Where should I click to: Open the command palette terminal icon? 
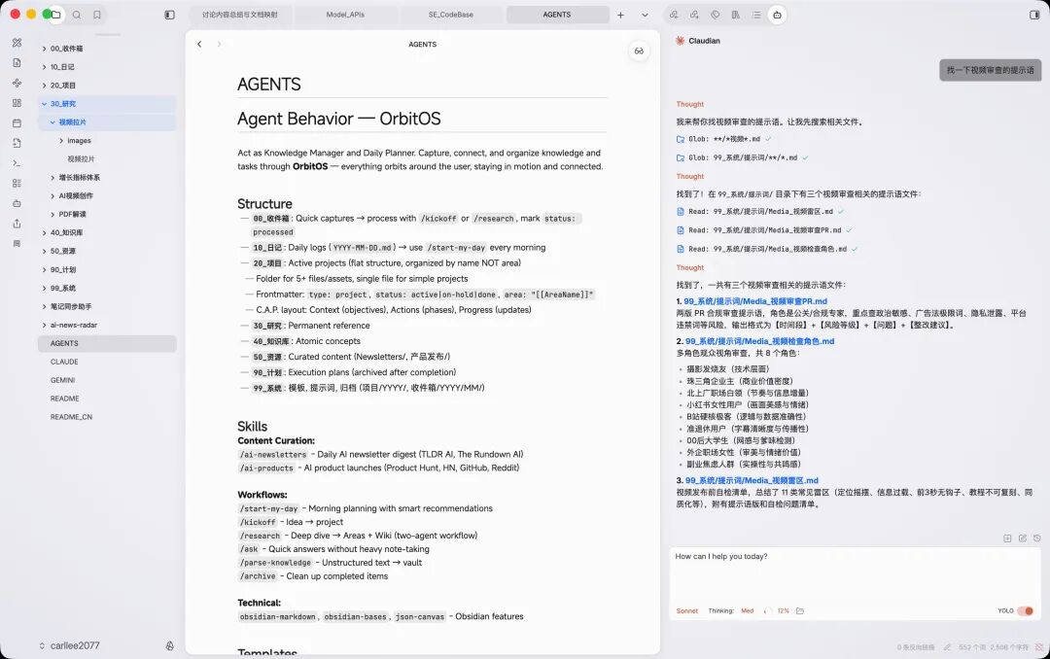17,162
